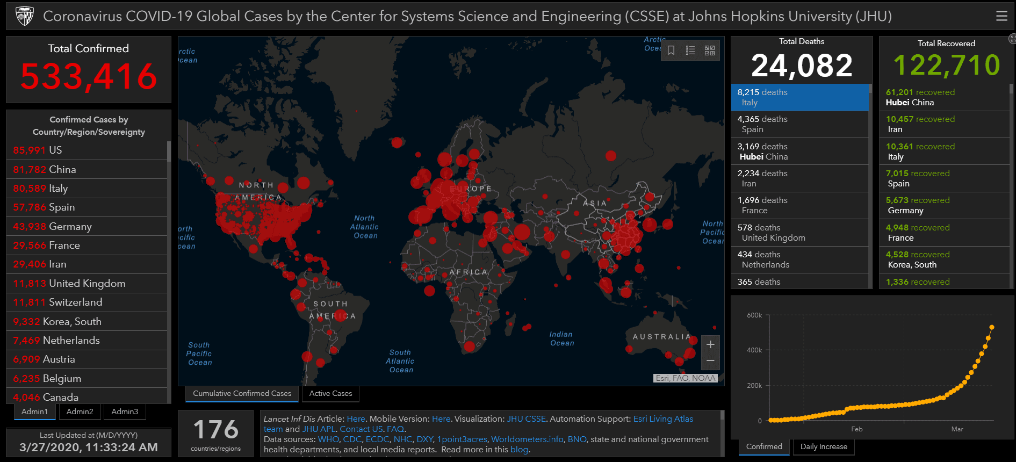Open the CDC data source link

point(352,439)
